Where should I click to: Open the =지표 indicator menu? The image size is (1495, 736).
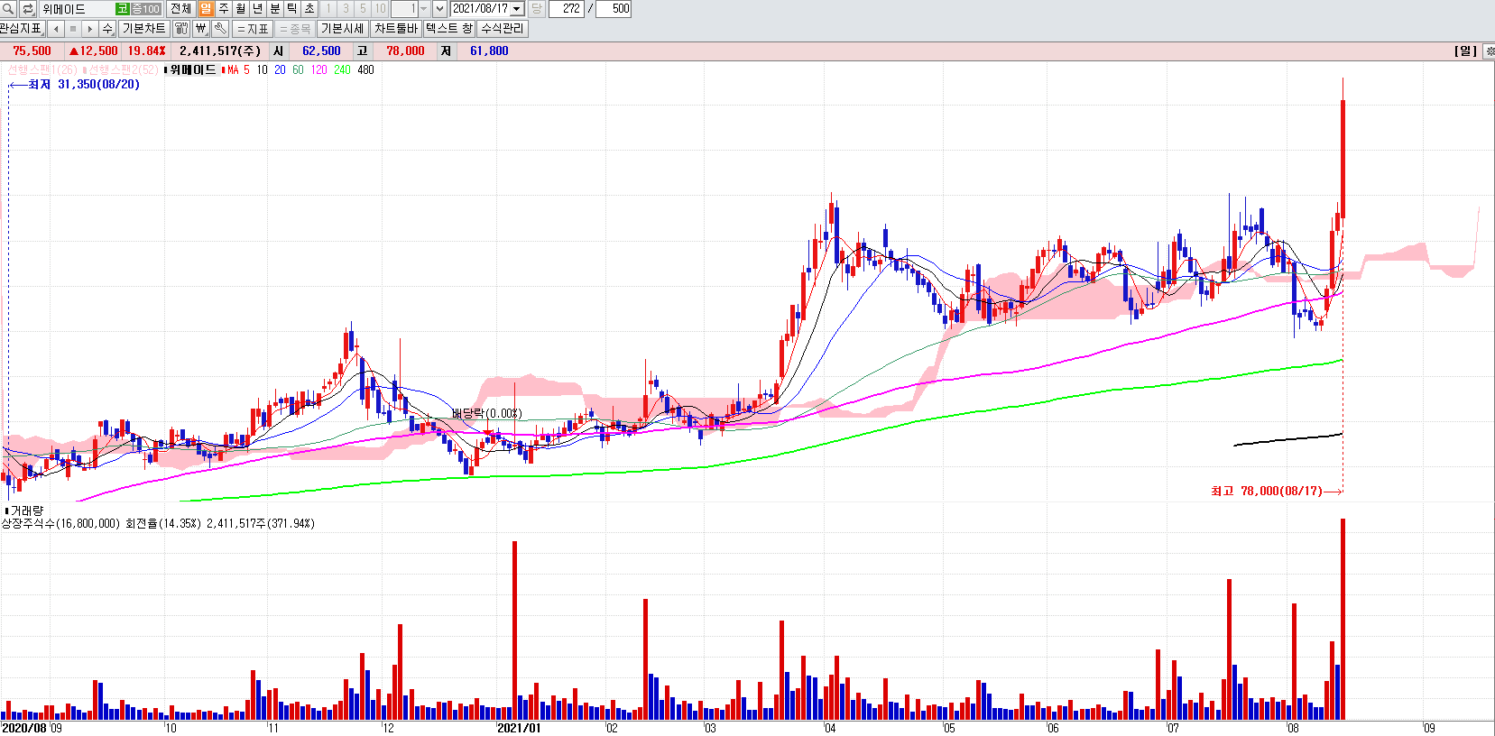253,29
